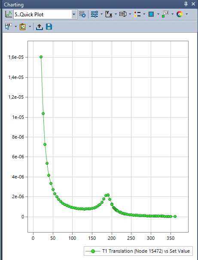The image size is (198, 260).
Task: Expand the chart options sliders dropdown arrow
Action: click(101, 14)
